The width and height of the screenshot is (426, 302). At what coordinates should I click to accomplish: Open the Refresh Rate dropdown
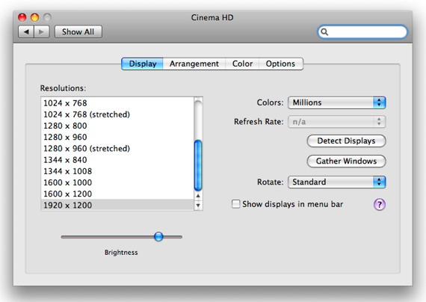click(x=336, y=122)
